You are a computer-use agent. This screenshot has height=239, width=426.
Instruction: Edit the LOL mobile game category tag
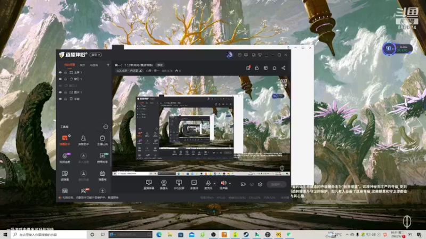point(129,71)
